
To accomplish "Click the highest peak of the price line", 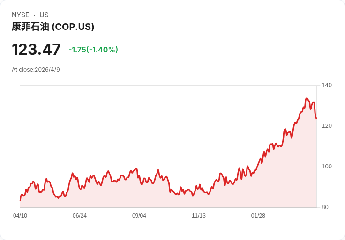I will [x=307, y=98].
